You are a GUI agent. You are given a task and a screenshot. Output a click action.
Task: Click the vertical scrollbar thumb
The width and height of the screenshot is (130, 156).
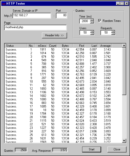click(124, 71)
